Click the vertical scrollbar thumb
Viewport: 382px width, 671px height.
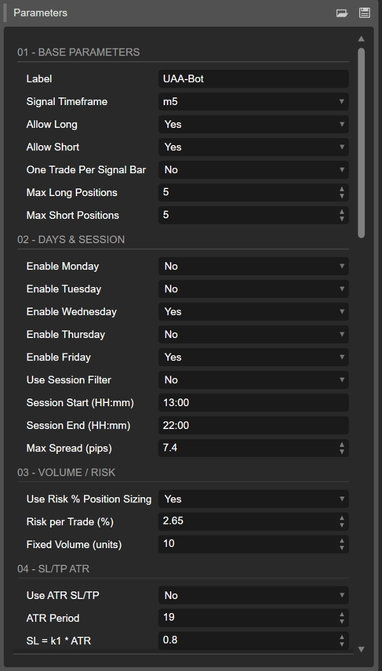pyautogui.click(x=361, y=143)
